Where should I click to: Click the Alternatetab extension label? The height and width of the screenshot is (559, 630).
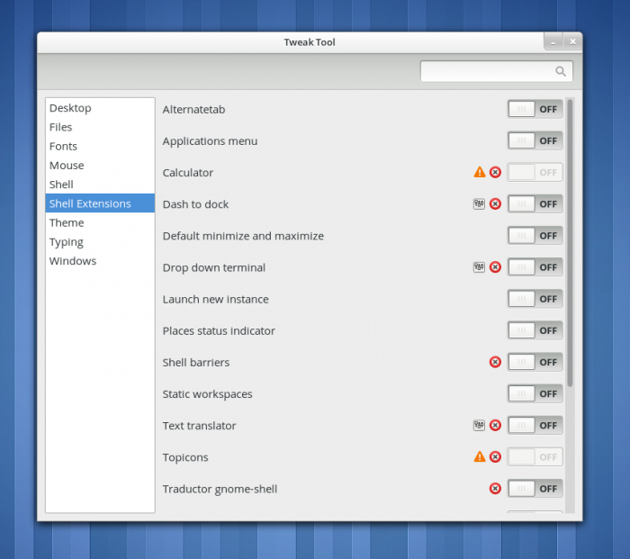(193, 109)
